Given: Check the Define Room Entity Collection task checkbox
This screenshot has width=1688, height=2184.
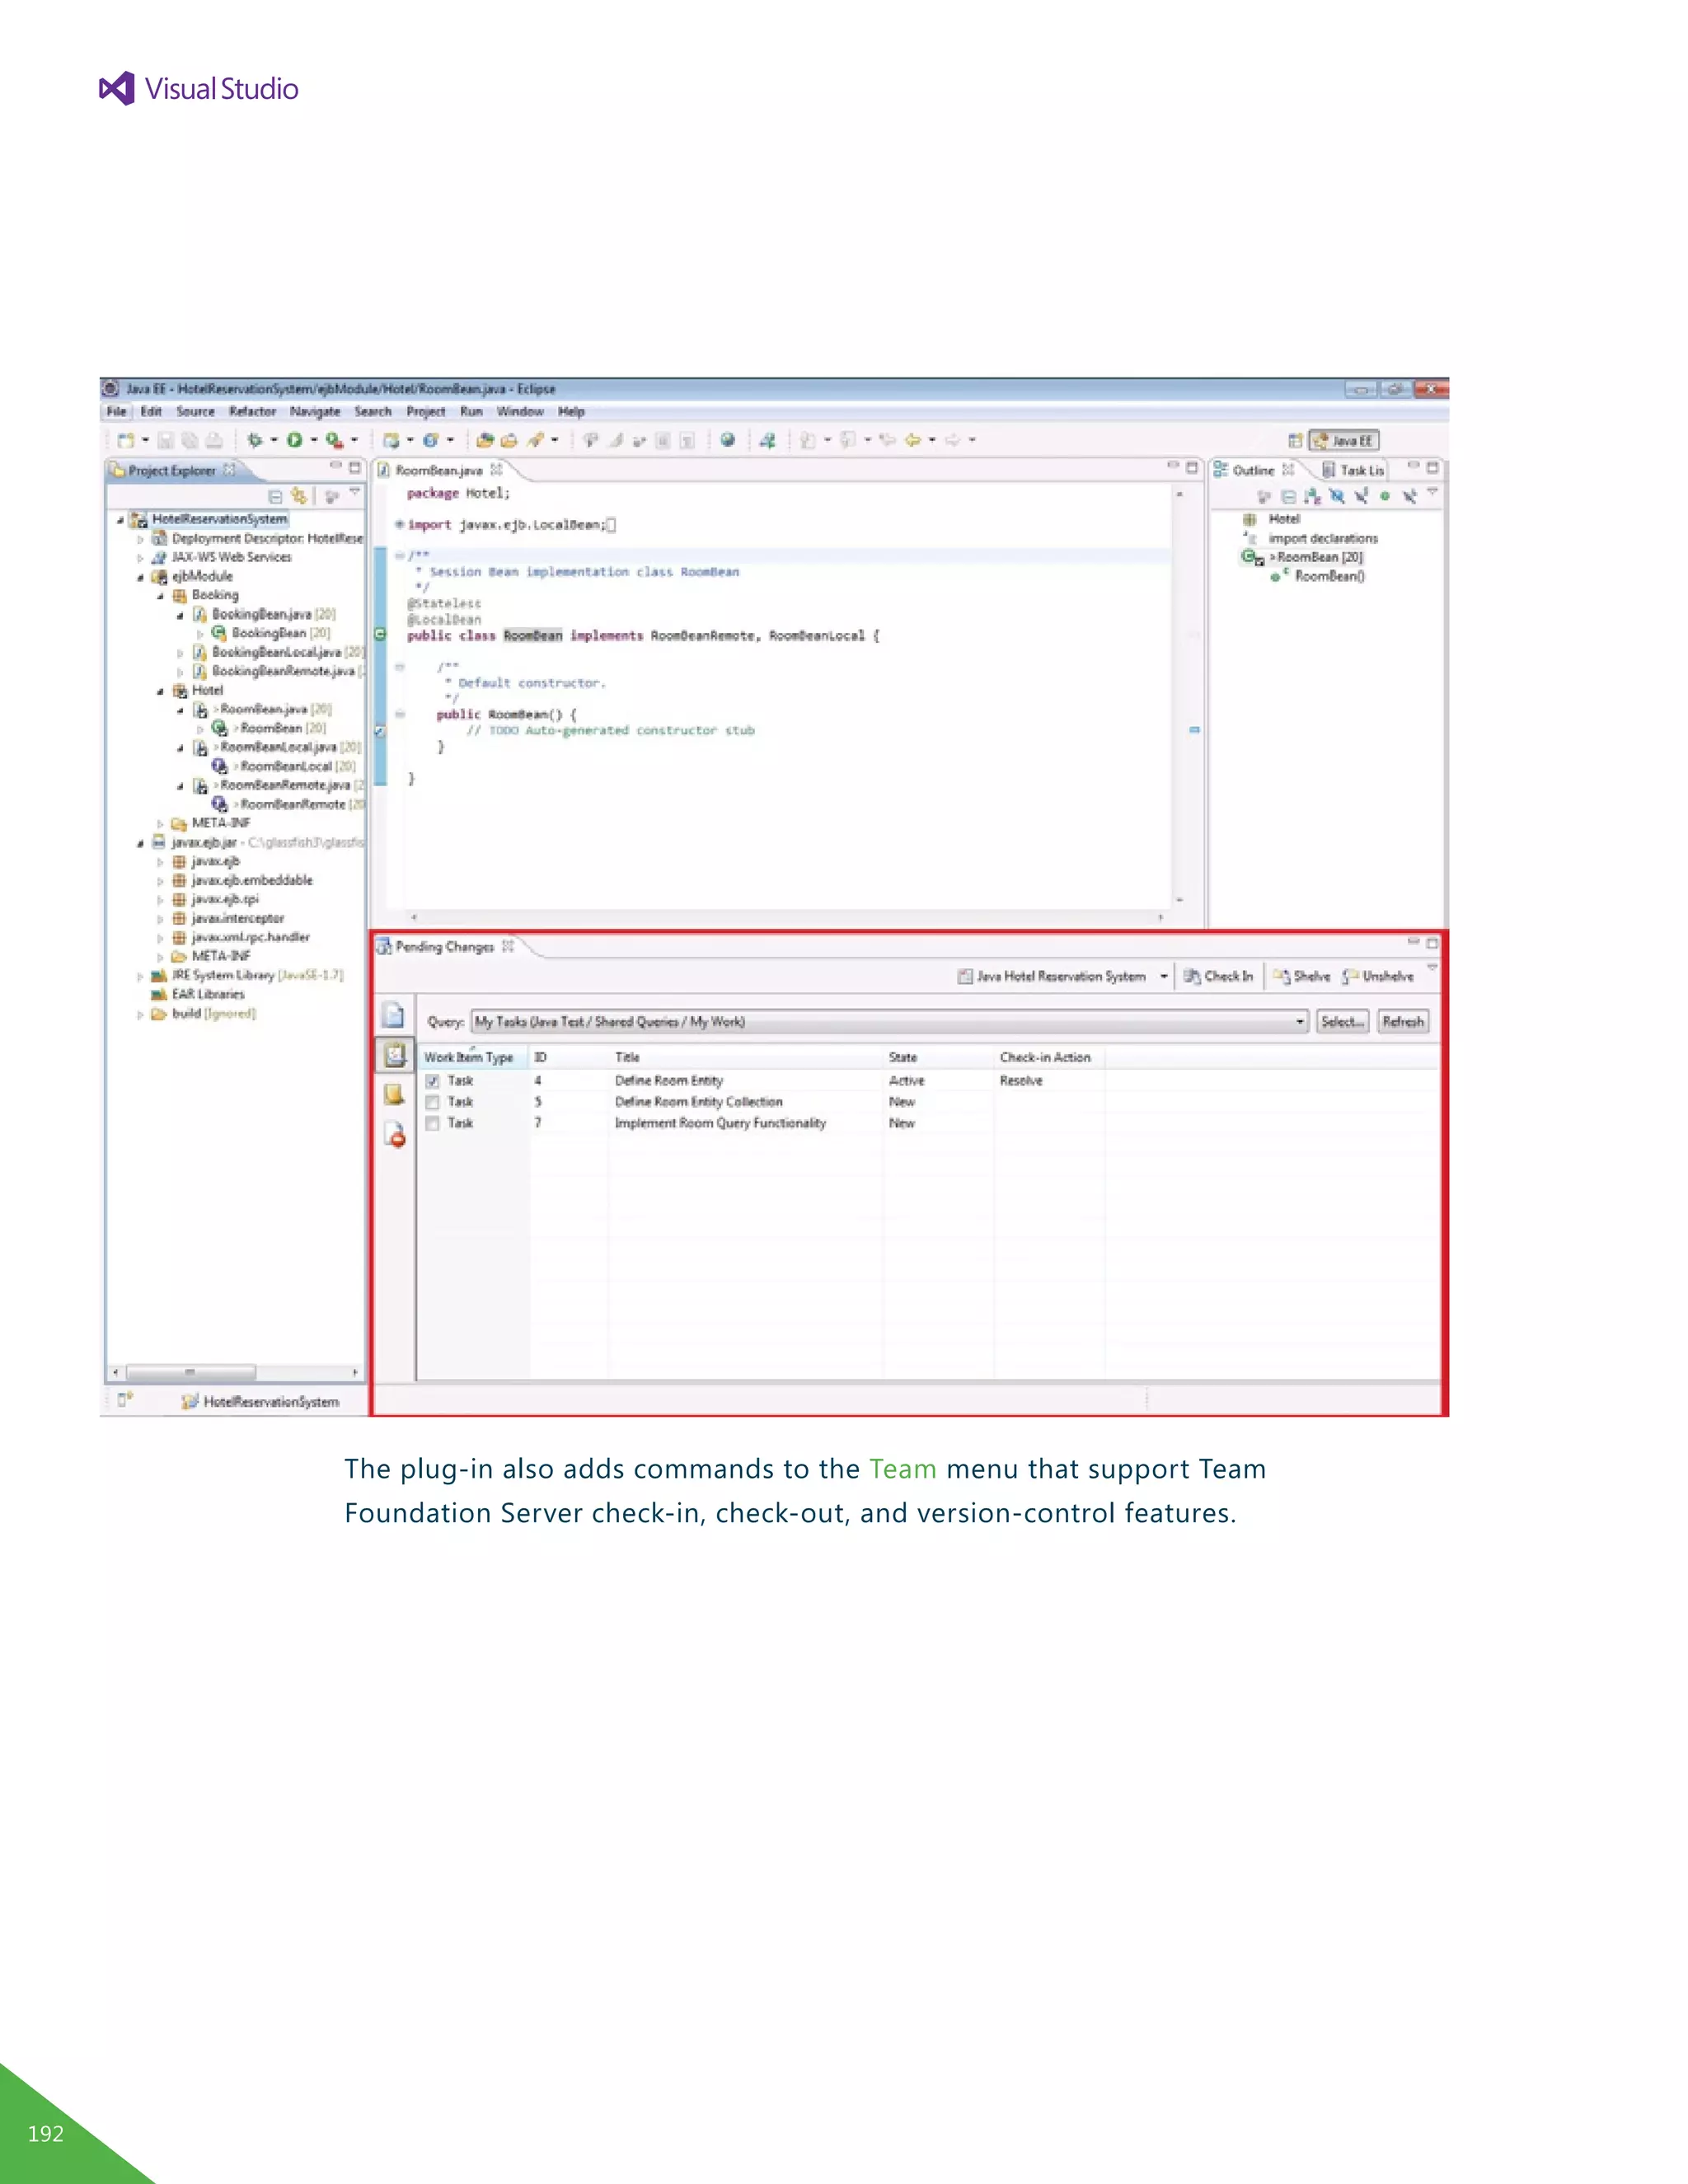Looking at the screenshot, I should tap(433, 1102).
